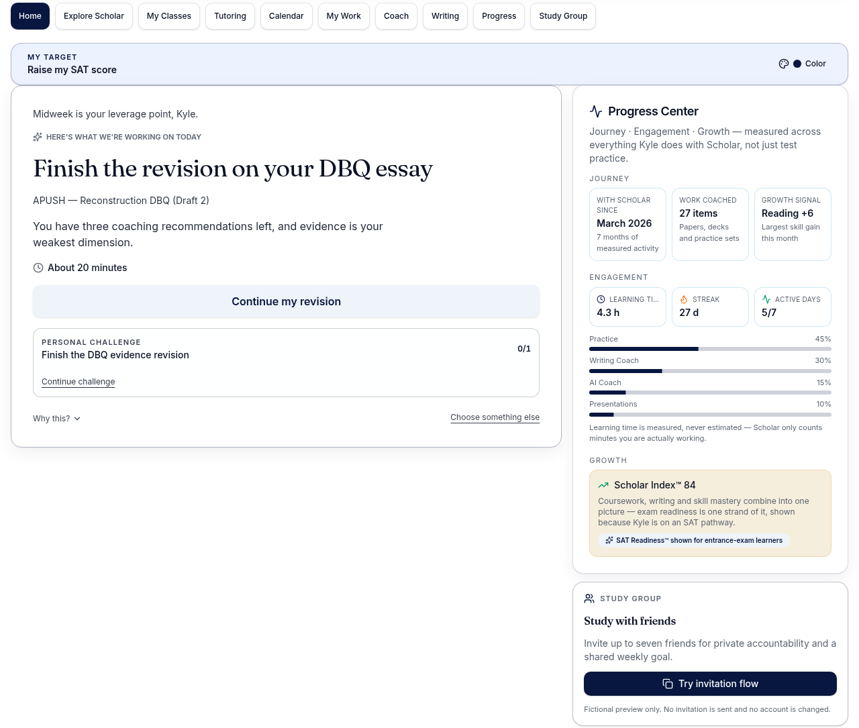Click the palette icon beside Color
This screenshot has height=728, width=859.
[x=784, y=64]
